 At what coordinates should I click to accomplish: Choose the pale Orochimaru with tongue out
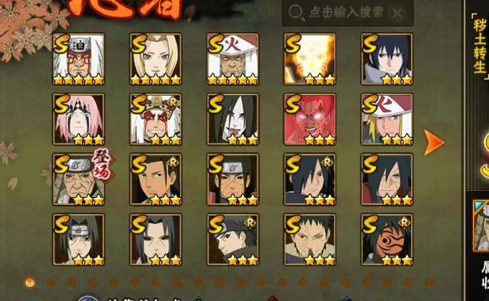[x=233, y=119]
